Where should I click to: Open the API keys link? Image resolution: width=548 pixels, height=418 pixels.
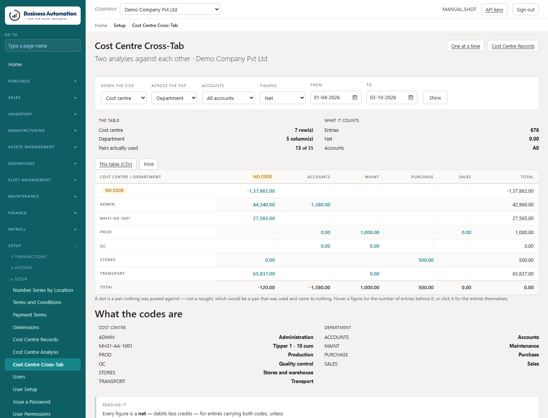tap(494, 9)
